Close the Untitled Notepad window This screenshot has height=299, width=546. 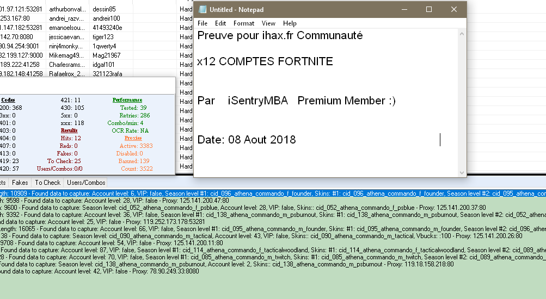(453, 9)
